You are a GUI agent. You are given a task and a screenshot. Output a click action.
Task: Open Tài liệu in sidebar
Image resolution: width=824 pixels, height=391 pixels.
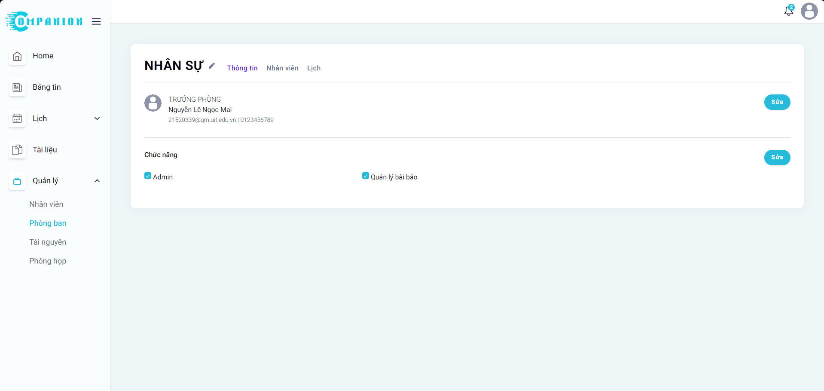click(x=45, y=150)
